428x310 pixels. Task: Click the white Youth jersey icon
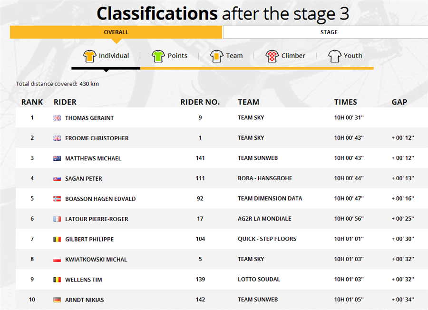click(335, 56)
